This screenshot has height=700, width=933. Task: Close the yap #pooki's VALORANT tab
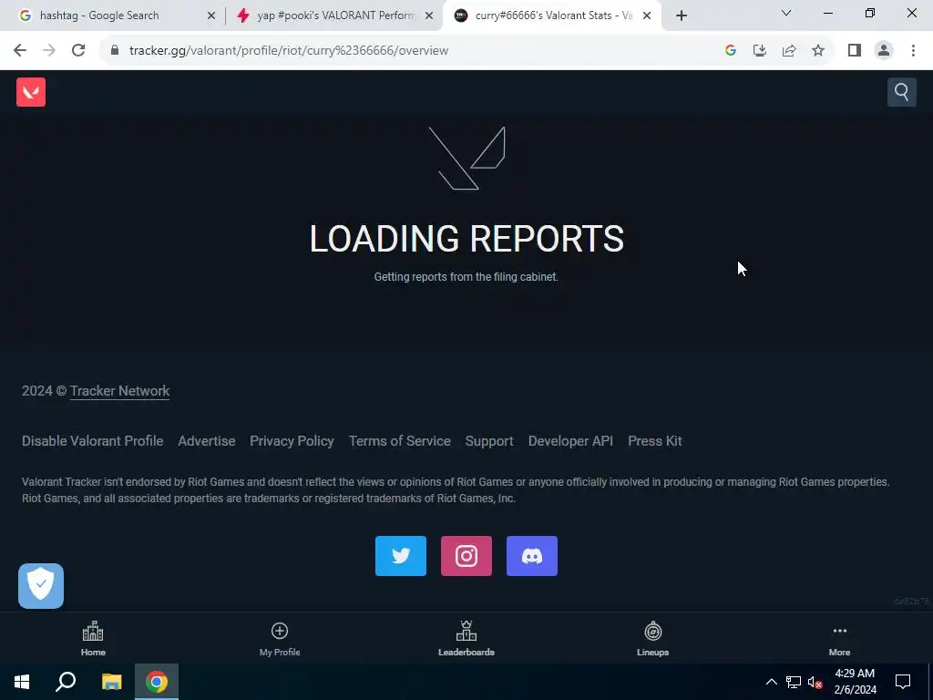[x=429, y=16]
